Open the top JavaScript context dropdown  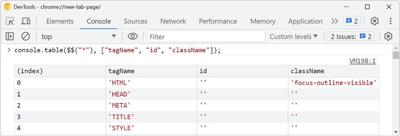[x=79, y=37]
